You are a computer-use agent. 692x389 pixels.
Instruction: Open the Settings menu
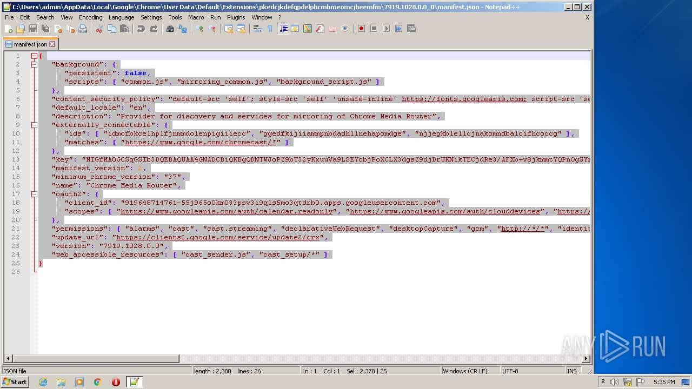tap(151, 17)
